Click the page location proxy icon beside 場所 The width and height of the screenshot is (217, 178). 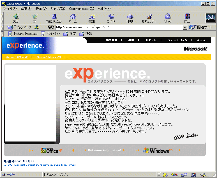pos(36,27)
